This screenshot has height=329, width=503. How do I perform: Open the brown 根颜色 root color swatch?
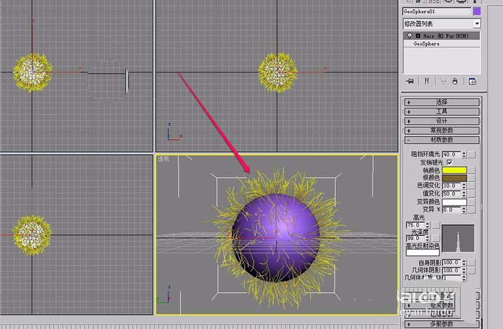coord(454,178)
